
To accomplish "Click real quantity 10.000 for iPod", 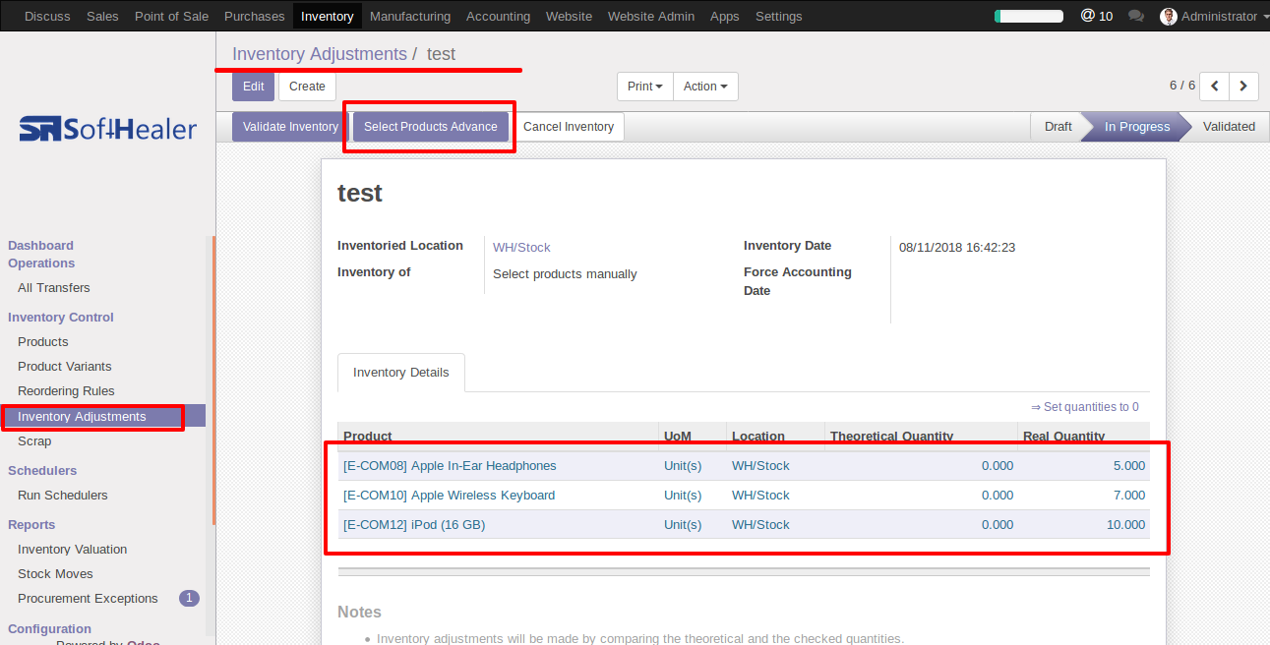I will 1125,525.
